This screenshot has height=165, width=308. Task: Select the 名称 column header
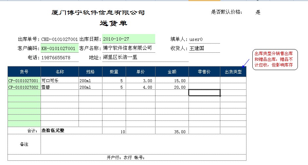60,72
